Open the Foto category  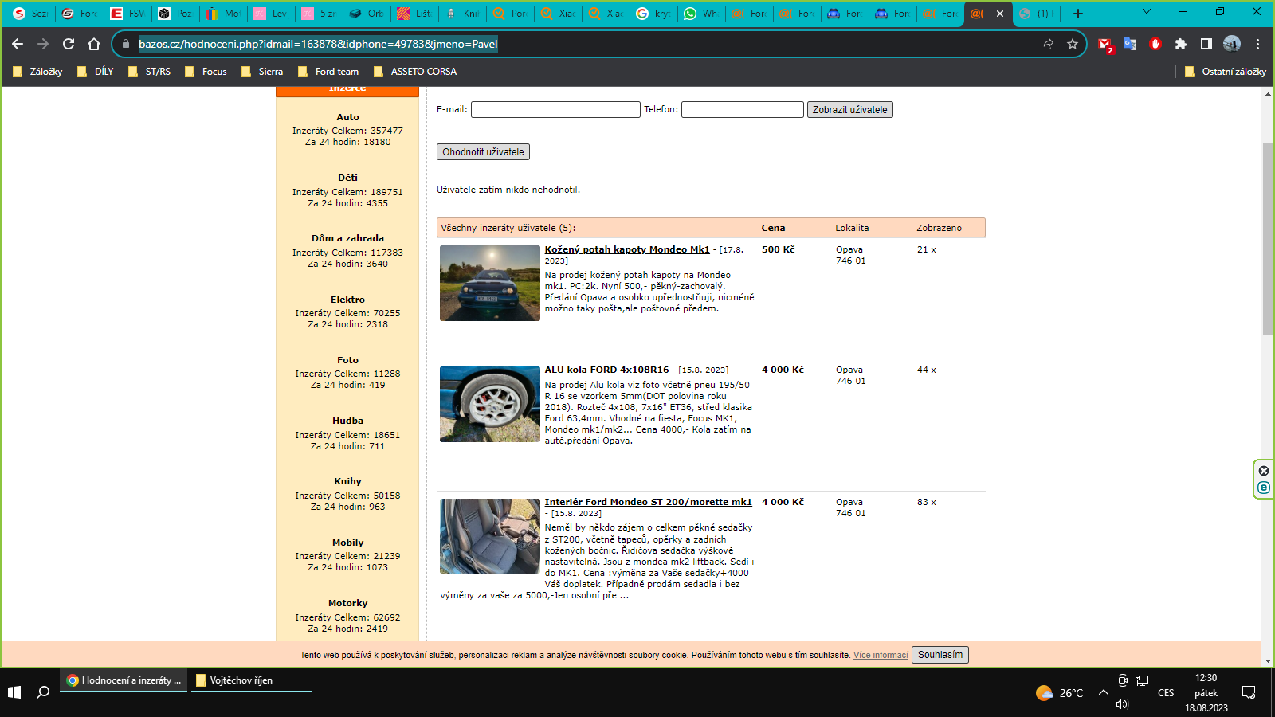point(347,360)
